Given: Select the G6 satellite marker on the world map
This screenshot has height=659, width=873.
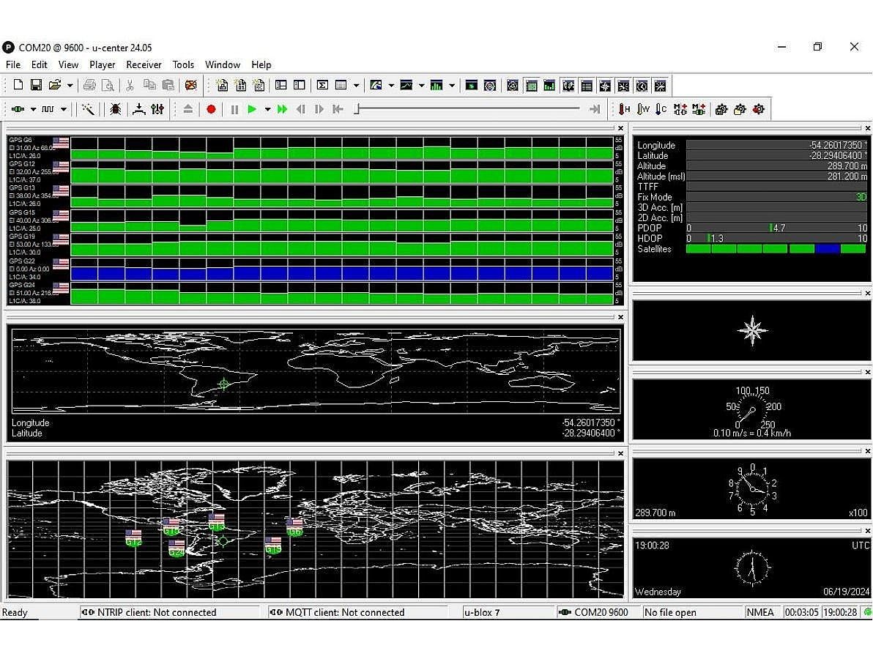Looking at the screenshot, I should tap(294, 526).
